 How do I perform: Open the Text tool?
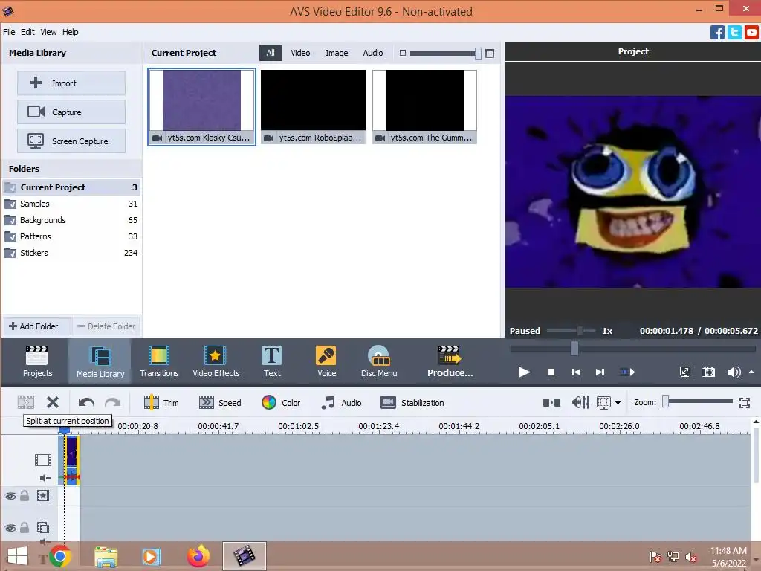click(x=272, y=361)
